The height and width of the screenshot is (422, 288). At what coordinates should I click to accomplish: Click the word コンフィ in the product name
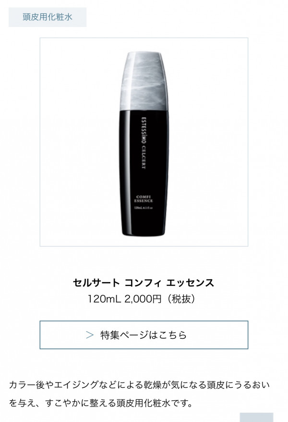[143, 283]
